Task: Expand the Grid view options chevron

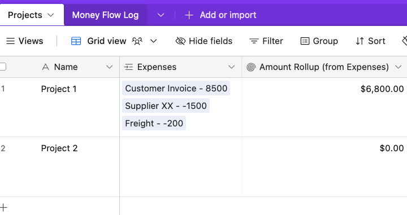Action: tap(154, 41)
